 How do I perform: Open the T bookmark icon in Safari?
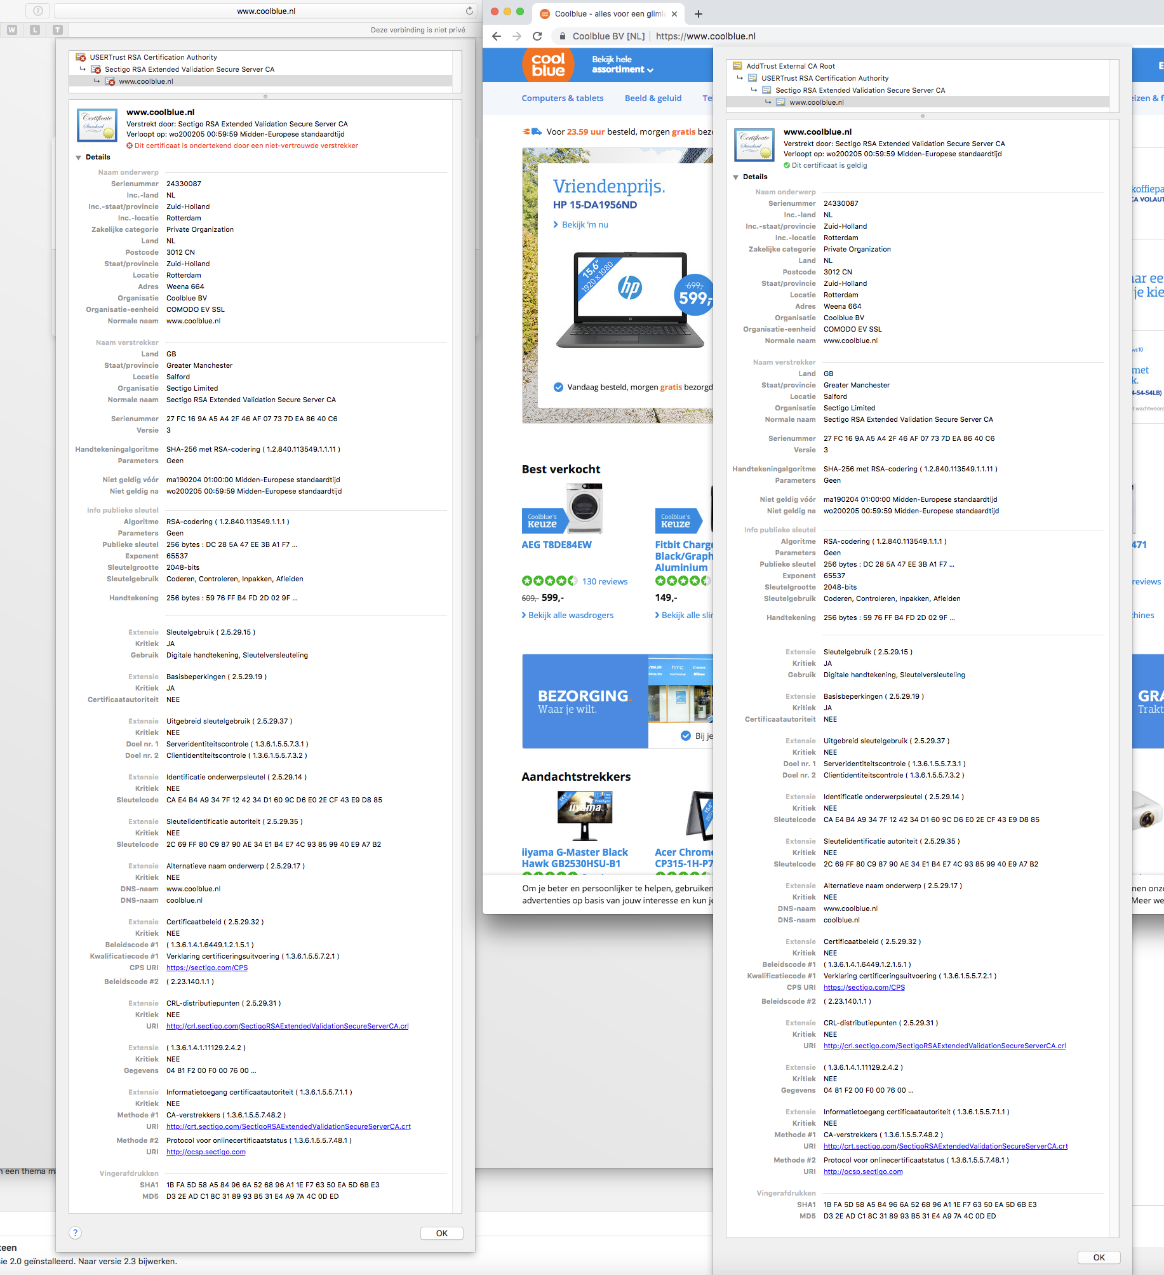pos(58,30)
